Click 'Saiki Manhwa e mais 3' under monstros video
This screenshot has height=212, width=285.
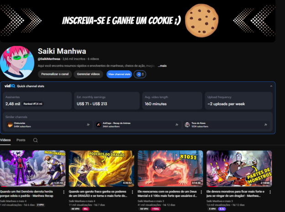click(220, 201)
